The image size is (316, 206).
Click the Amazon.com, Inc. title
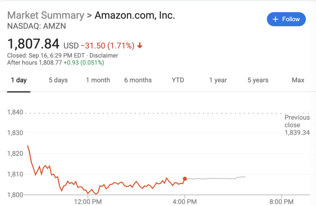[135, 15]
